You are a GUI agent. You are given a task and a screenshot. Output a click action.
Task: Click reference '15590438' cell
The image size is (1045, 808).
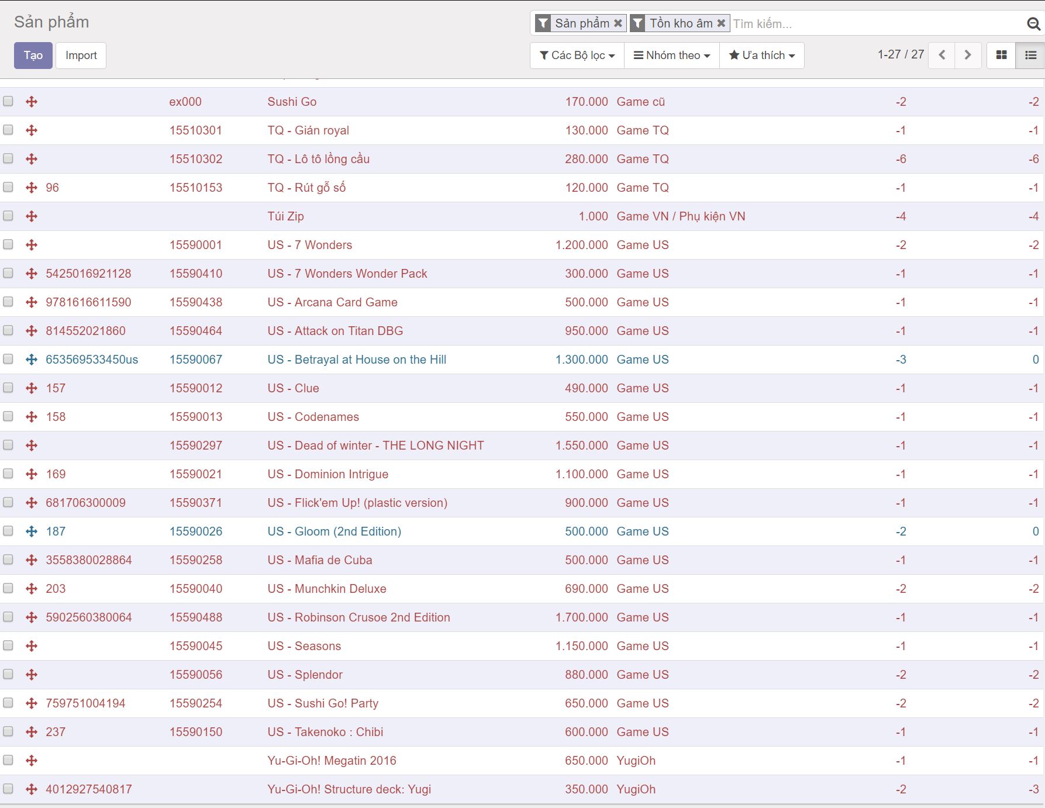(196, 302)
